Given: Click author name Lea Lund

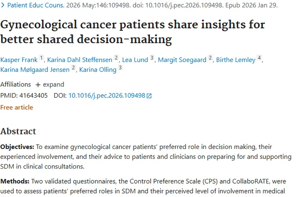Looking at the screenshot, I should (135, 60).
